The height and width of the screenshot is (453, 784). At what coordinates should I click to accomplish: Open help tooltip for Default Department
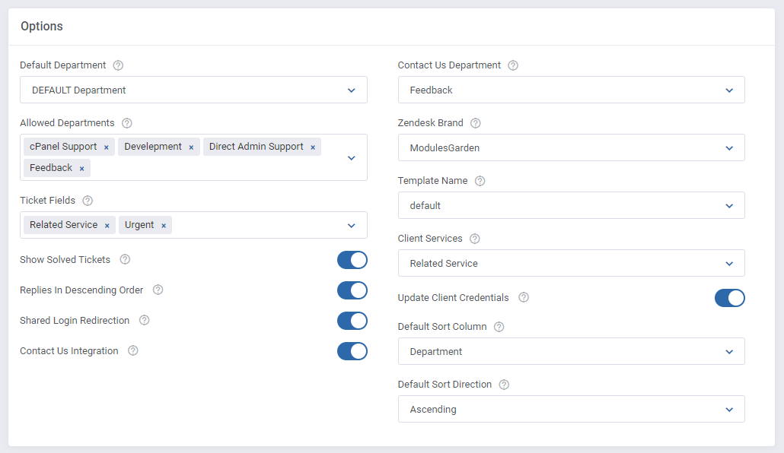(118, 65)
